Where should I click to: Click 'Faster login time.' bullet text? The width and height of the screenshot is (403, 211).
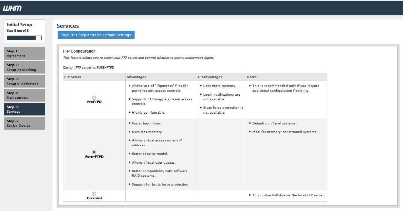[x=146, y=123]
